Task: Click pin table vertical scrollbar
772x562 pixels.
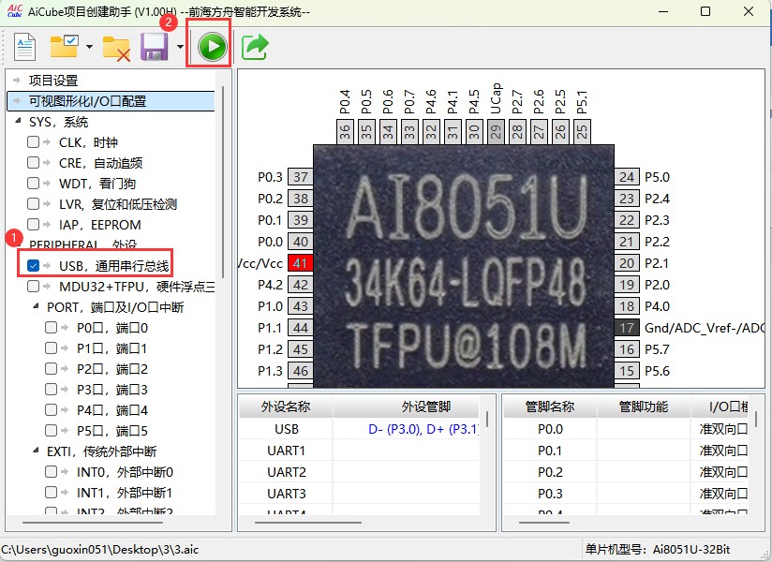Action: (x=756, y=419)
